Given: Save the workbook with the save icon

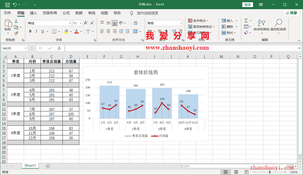Looking at the screenshot, I should point(7,4).
